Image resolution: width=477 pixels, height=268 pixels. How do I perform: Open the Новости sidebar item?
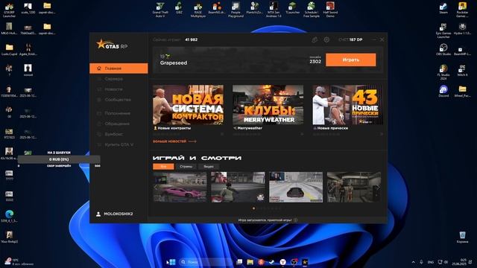(x=113, y=89)
